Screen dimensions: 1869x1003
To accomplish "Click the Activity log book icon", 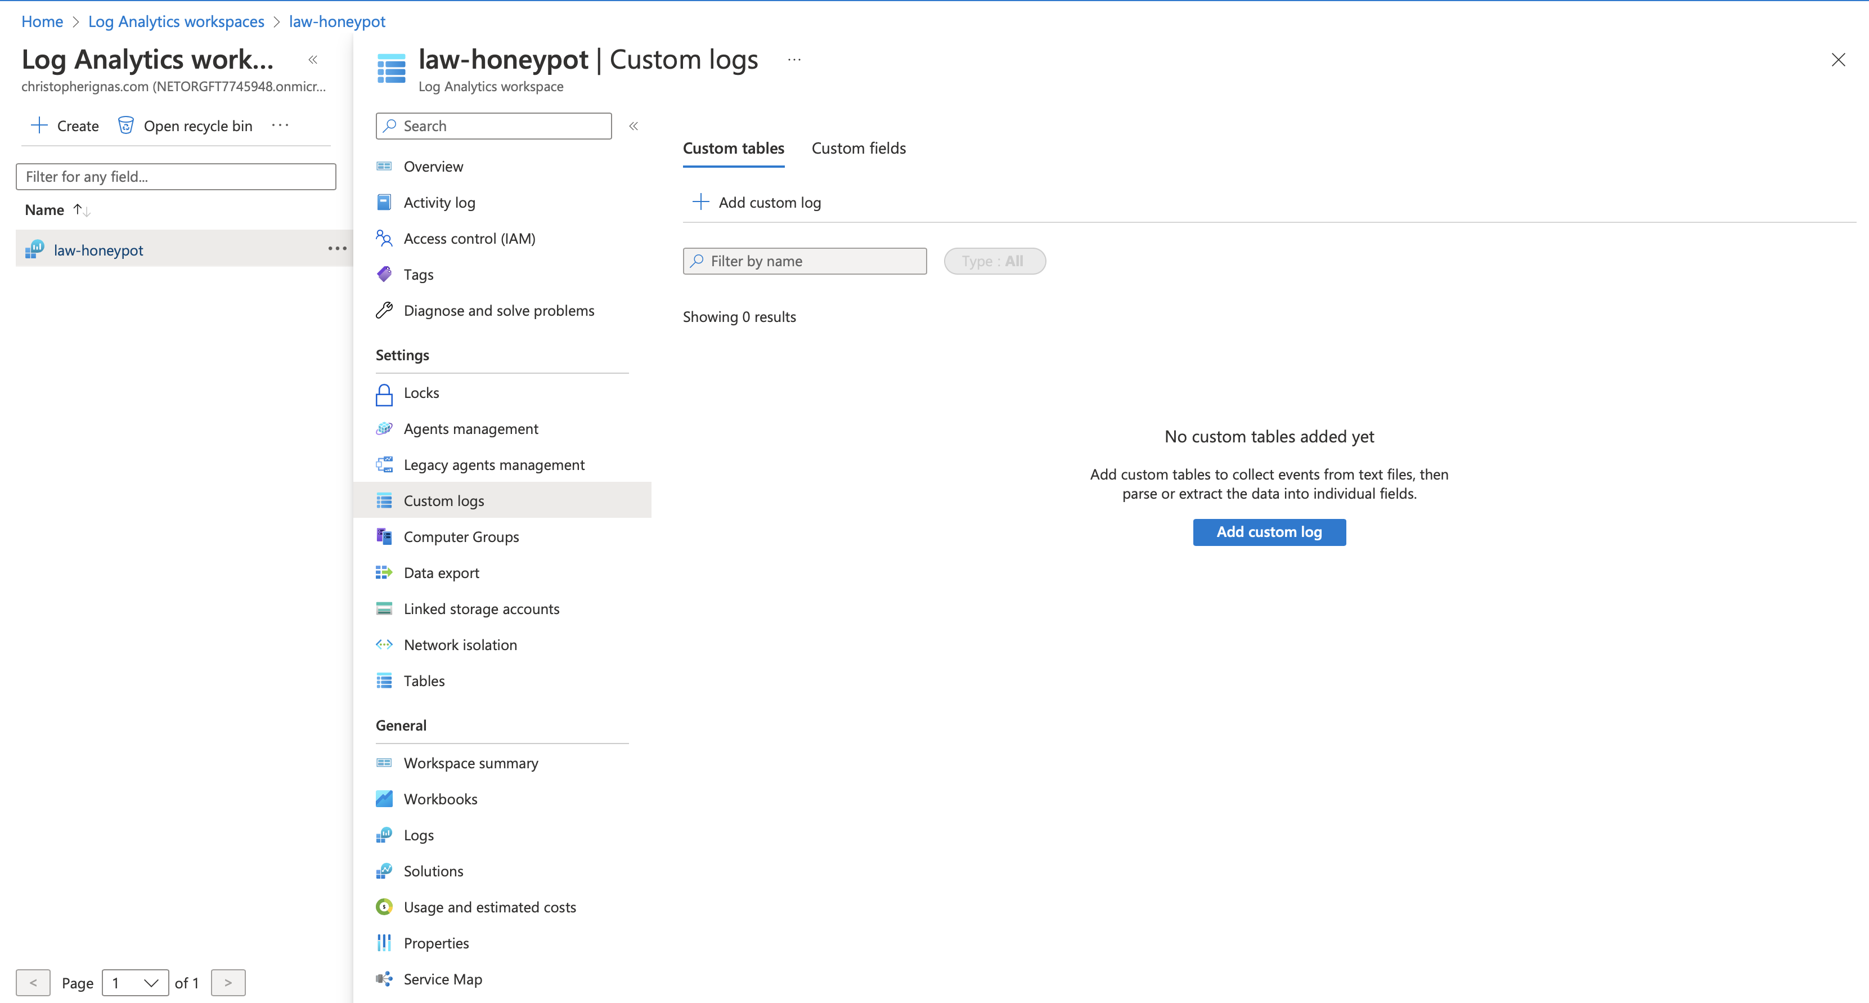I will [x=384, y=203].
